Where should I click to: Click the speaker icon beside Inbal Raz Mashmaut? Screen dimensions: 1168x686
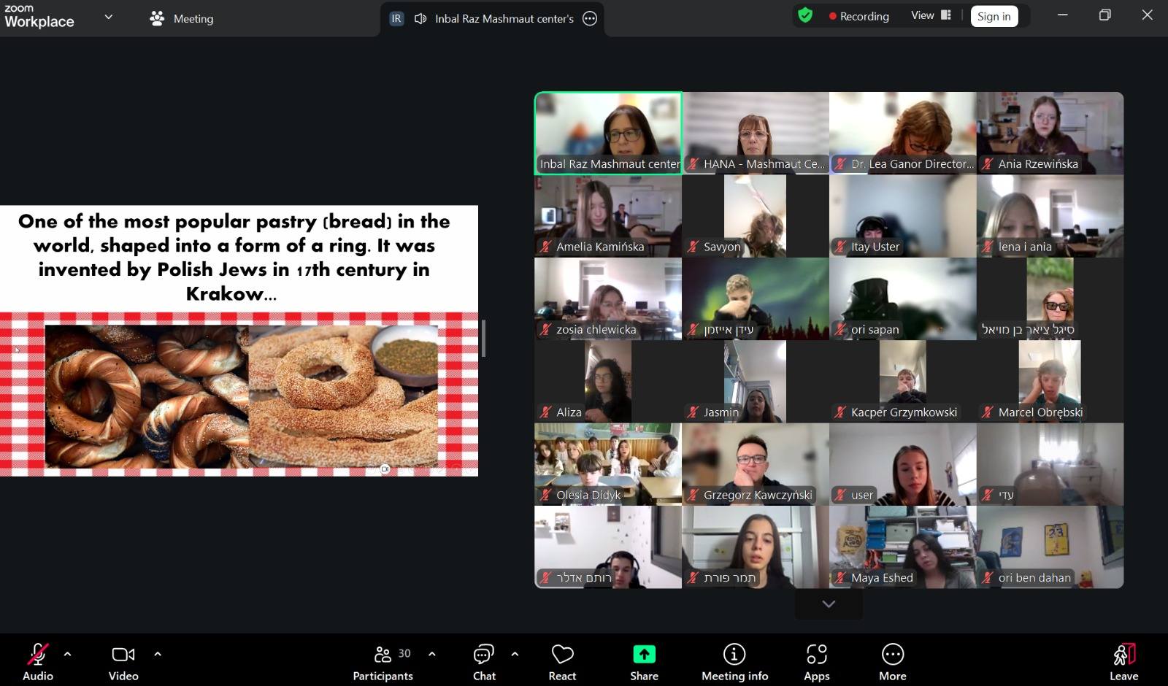coord(420,19)
